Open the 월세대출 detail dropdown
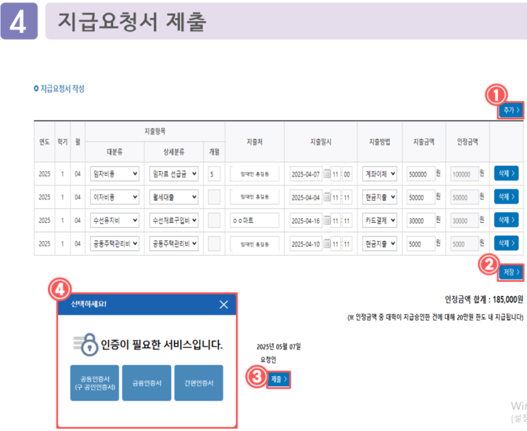This screenshot has height=431, width=527. [174, 197]
